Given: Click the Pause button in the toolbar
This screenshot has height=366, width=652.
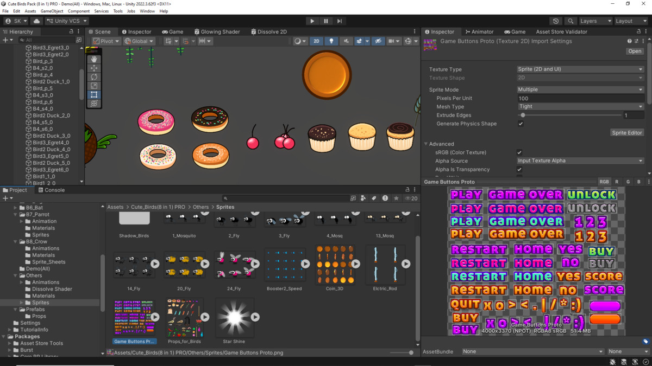Looking at the screenshot, I should pyautogui.click(x=326, y=21).
